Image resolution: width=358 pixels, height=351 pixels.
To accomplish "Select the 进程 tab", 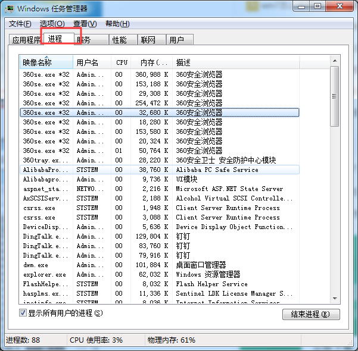I will click(59, 39).
